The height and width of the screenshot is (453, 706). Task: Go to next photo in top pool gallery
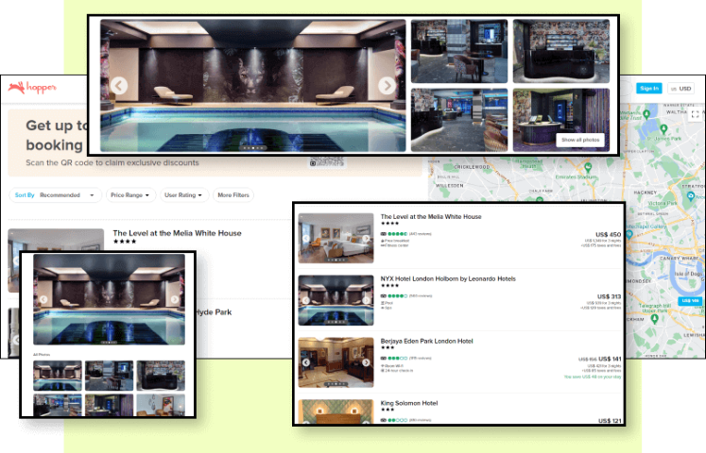click(387, 86)
